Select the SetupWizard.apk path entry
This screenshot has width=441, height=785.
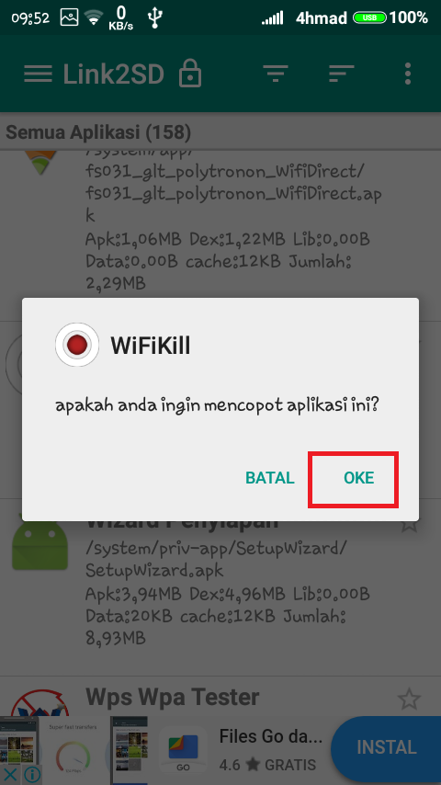click(x=216, y=559)
